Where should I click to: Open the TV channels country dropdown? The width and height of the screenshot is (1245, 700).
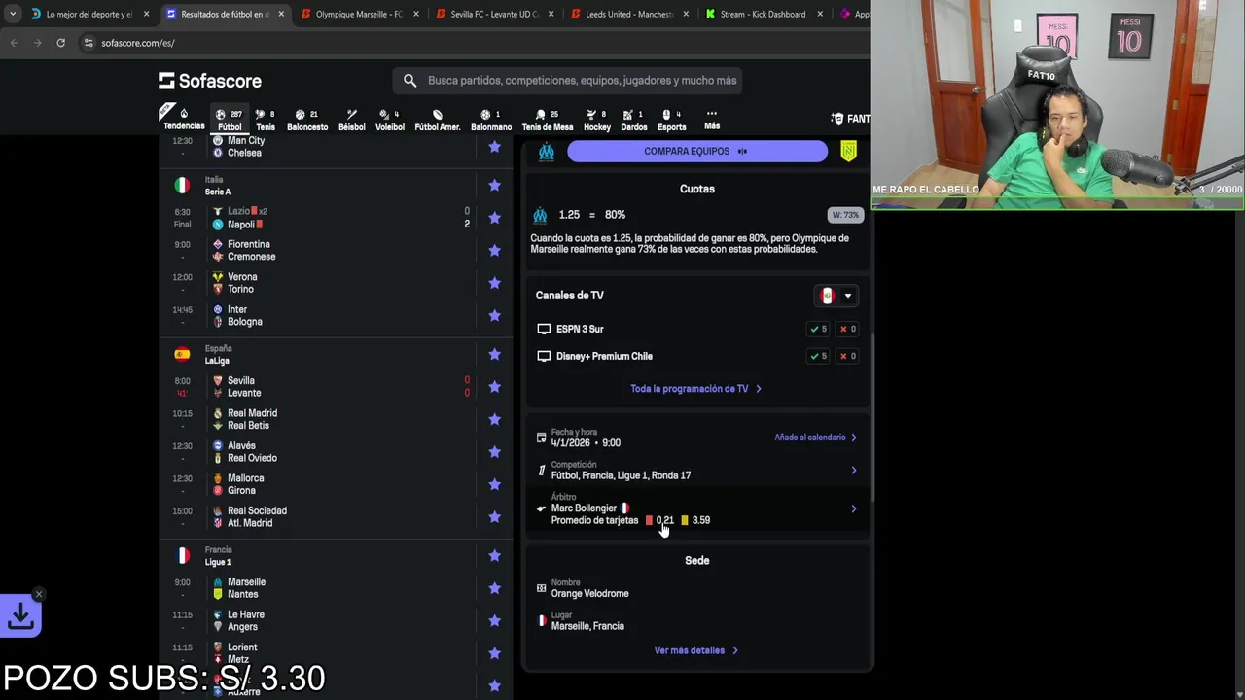(x=836, y=296)
